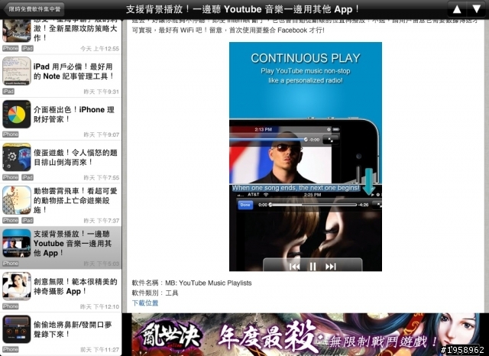Show the next article with down arrow

click(x=476, y=9)
